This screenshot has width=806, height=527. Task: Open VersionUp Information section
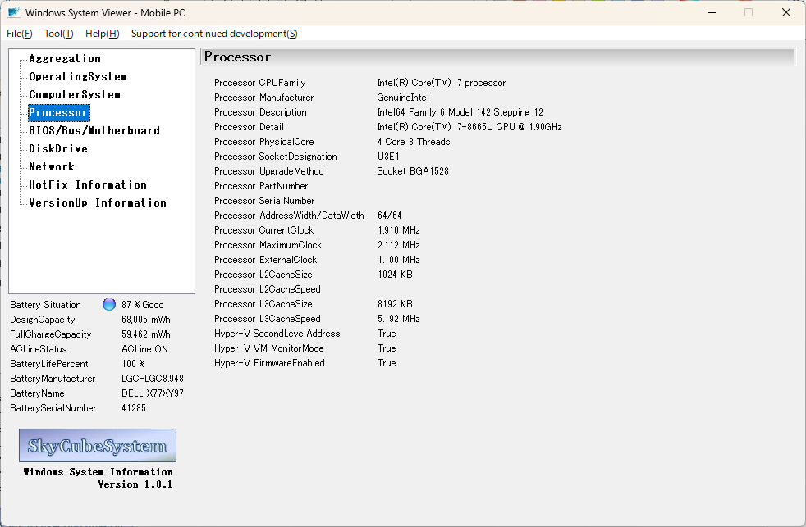pos(98,202)
